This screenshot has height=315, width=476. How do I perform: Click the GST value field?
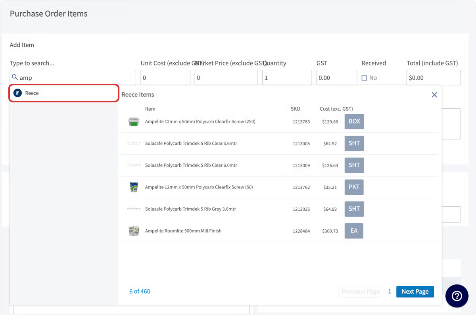[337, 77]
